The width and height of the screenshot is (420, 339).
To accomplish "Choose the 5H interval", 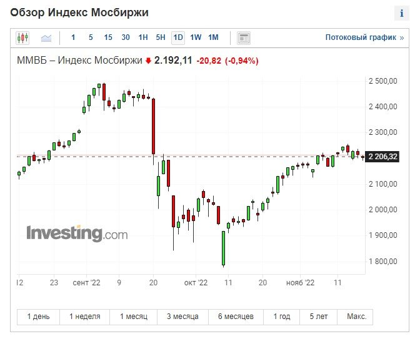I will [161, 37].
